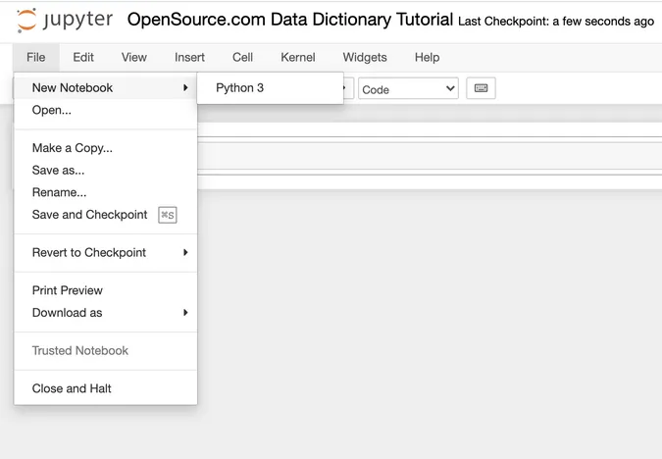
Task: Open the Widgets menu
Action: (x=365, y=57)
